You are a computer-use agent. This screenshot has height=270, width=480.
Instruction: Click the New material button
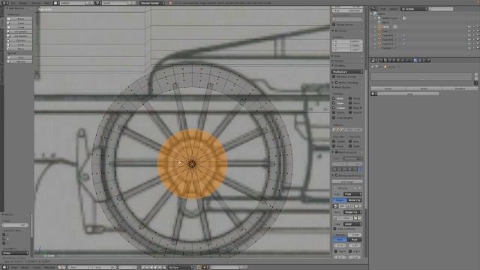[409, 94]
